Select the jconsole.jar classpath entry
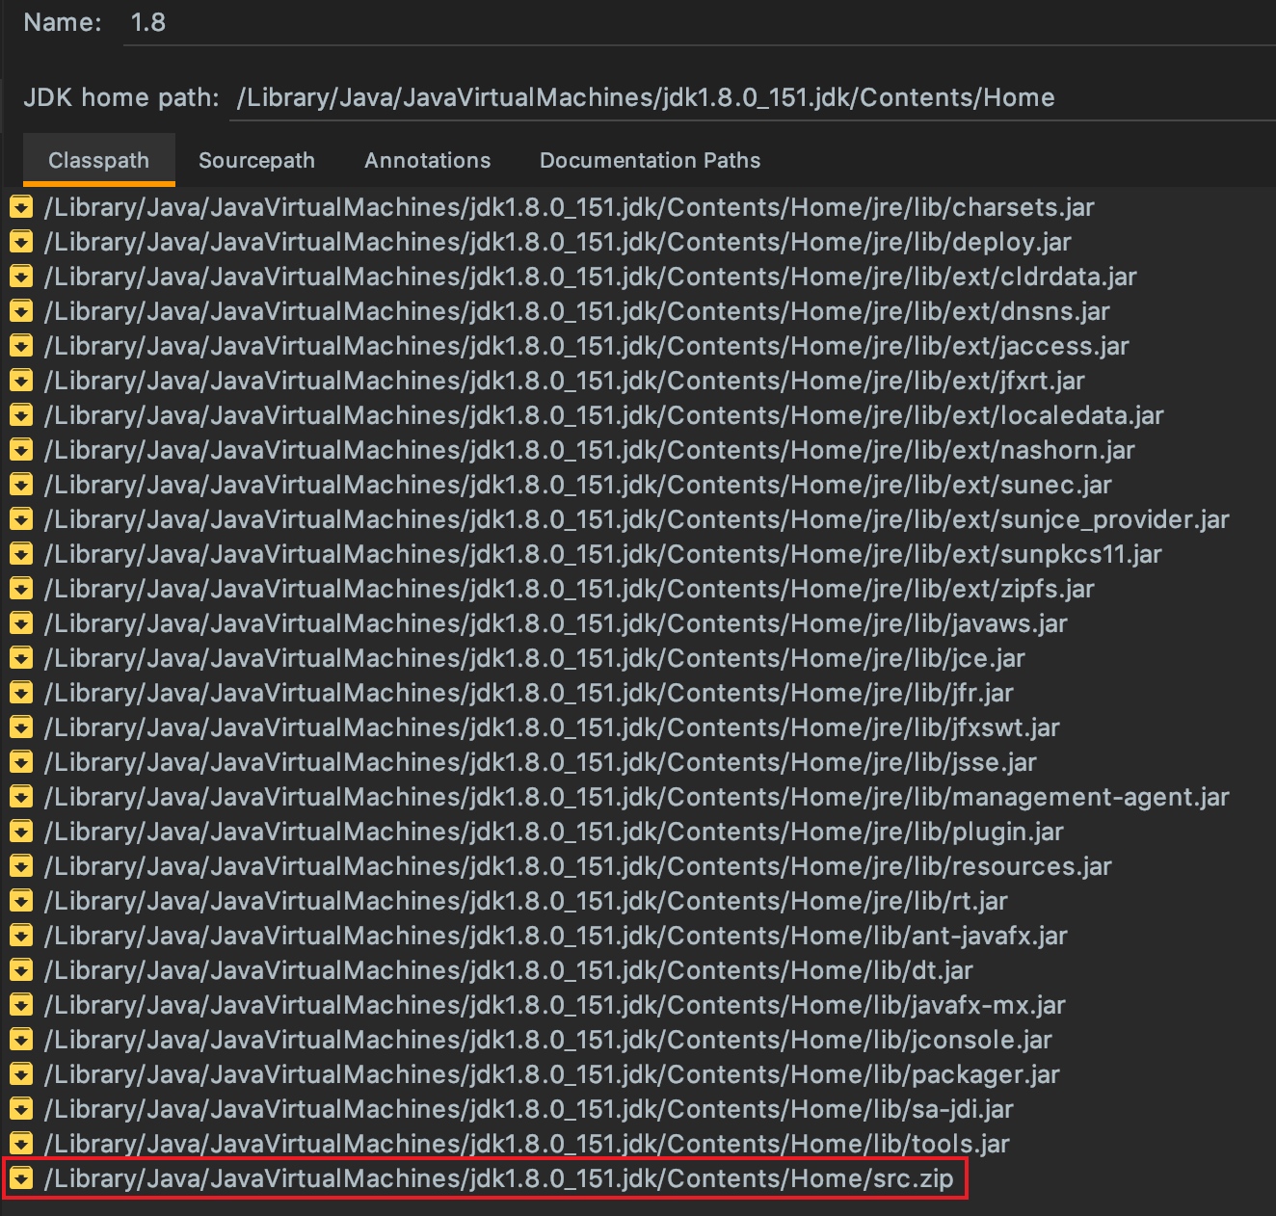This screenshot has width=1276, height=1216. [x=548, y=1040]
